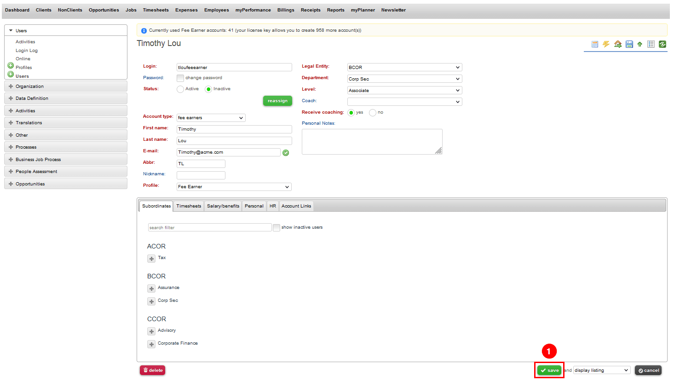Click the green plus icon beside Users
The image size is (674, 381).
[x=11, y=74]
